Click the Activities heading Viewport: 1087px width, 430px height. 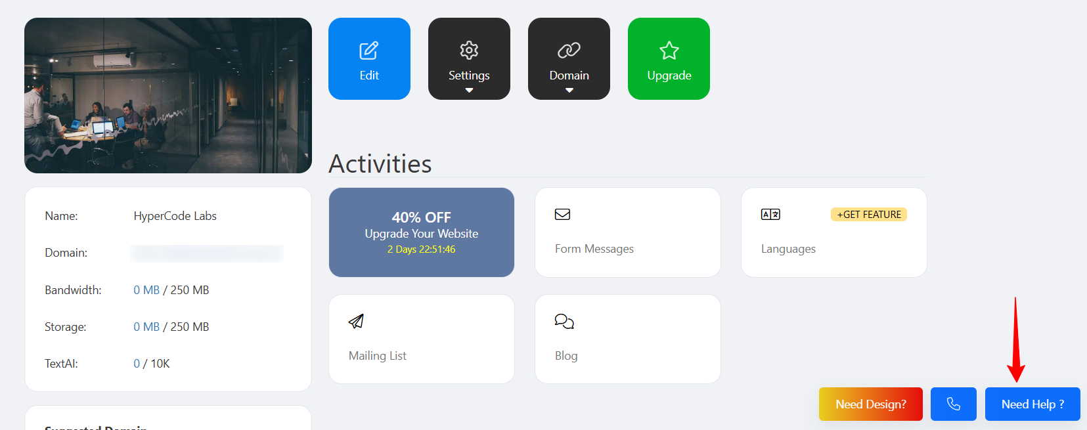[x=380, y=163]
